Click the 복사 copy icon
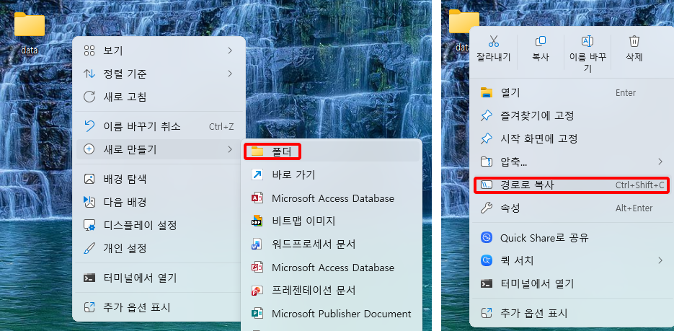The width and height of the screenshot is (674, 331). point(541,41)
